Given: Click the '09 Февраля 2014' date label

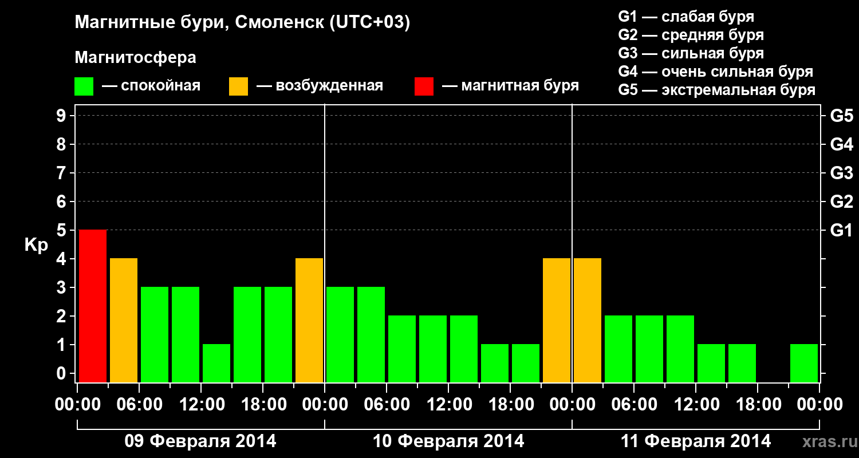Looking at the screenshot, I should 200,441.
